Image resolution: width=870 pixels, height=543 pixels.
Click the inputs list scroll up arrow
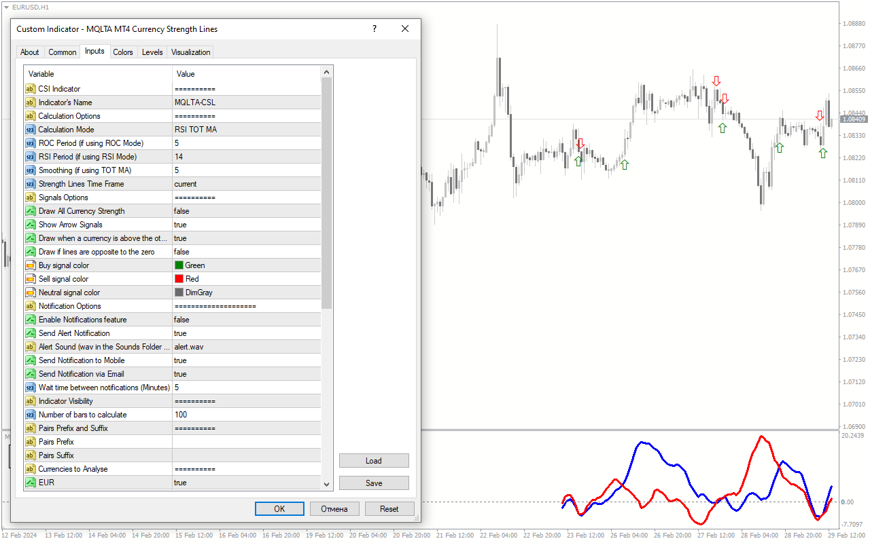point(327,71)
